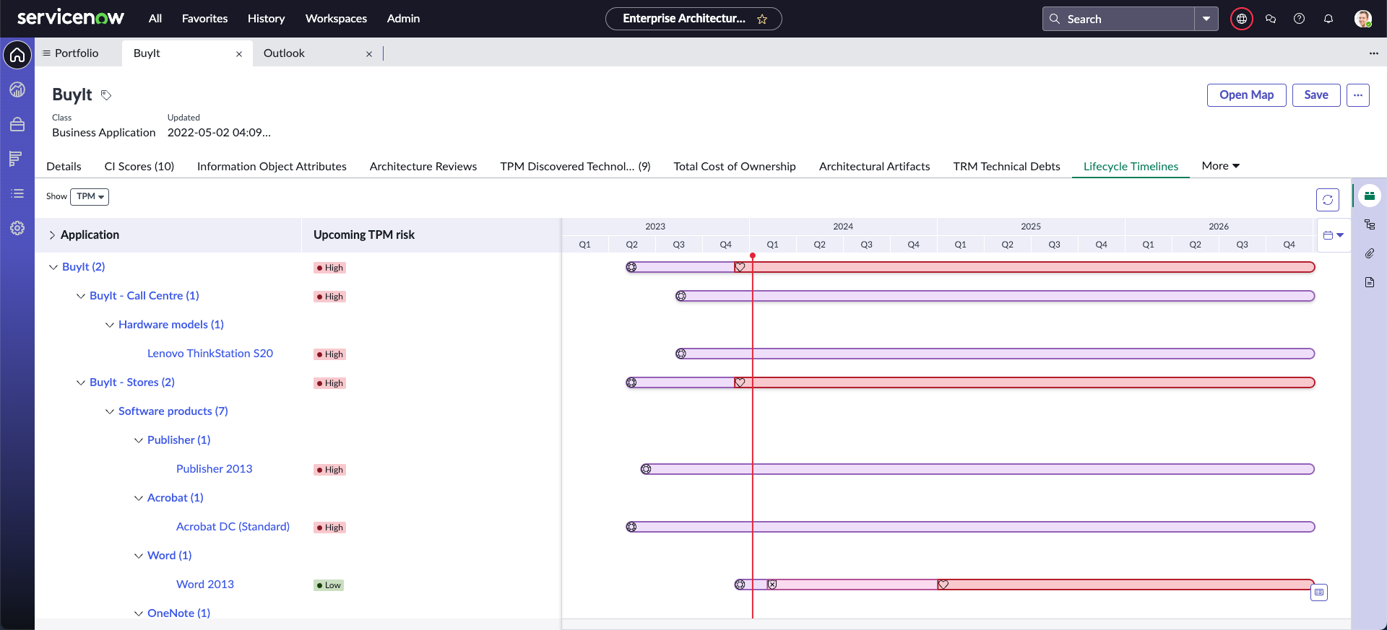Screen dimensions: 1387x630
Task: Collapse the BuyIt - Stores (2) node
Action: pos(81,382)
